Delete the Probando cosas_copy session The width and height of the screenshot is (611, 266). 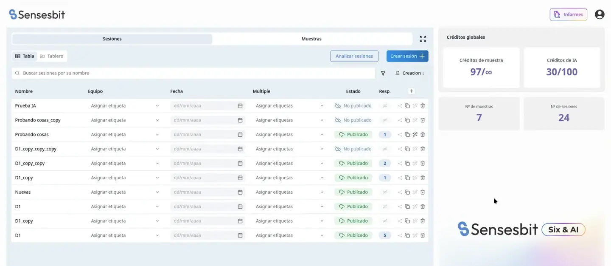pos(423,120)
